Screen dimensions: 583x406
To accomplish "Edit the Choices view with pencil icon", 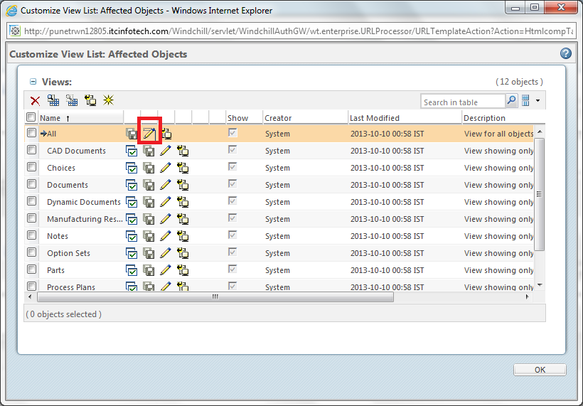I will pyautogui.click(x=166, y=168).
